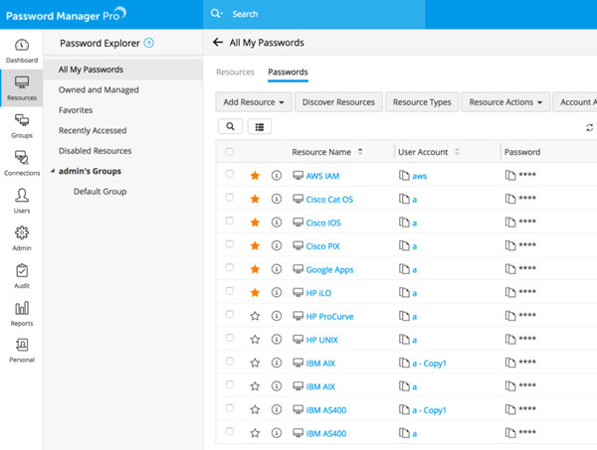
Task: Click the Password Explorer help icon
Action: [x=149, y=43]
